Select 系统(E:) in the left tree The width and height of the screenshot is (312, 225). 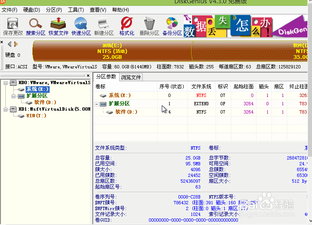(37, 89)
